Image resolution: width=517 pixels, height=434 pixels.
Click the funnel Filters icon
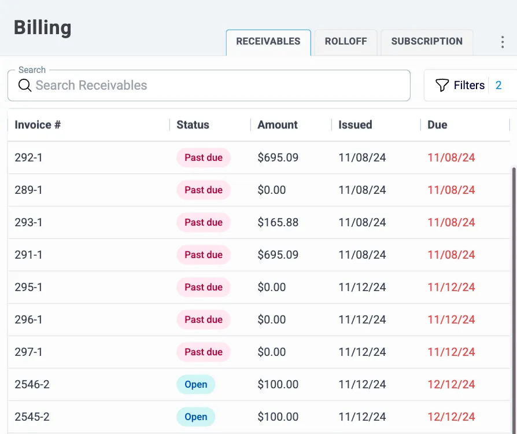click(442, 86)
